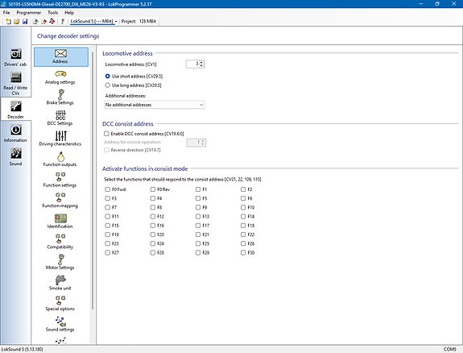Open the Read / Write CVs panel
463x353 pixels.
pyautogui.click(x=15, y=84)
